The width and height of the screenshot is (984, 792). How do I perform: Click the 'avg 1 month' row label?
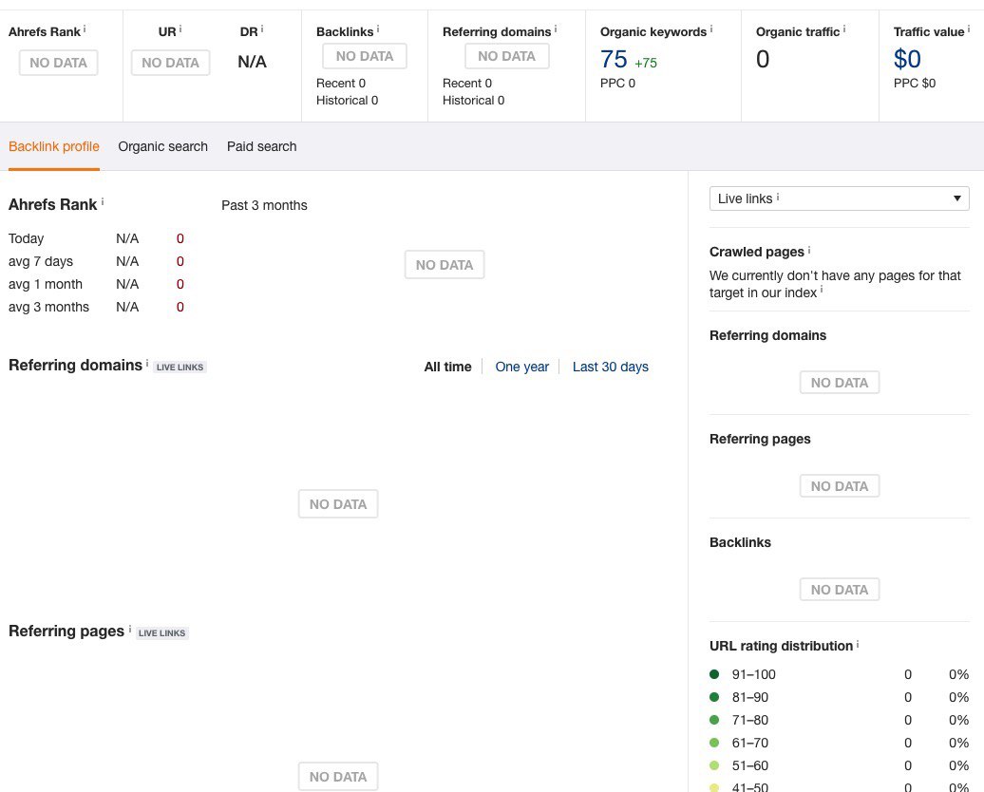point(46,284)
